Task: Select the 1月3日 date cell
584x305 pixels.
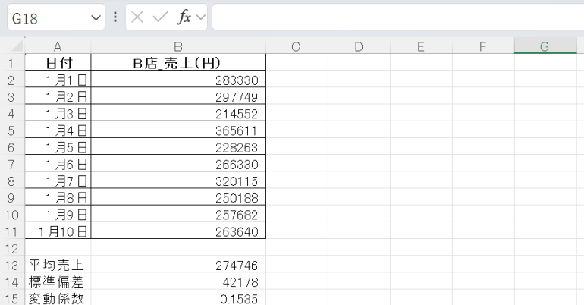Action: tap(58, 113)
